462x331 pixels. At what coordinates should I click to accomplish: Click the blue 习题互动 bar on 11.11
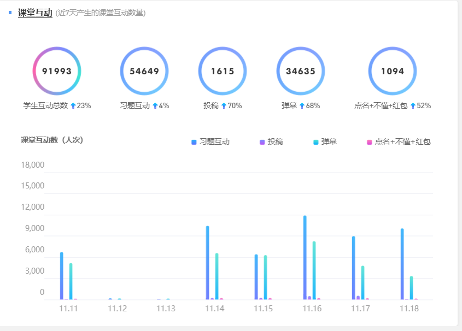tap(62, 275)
